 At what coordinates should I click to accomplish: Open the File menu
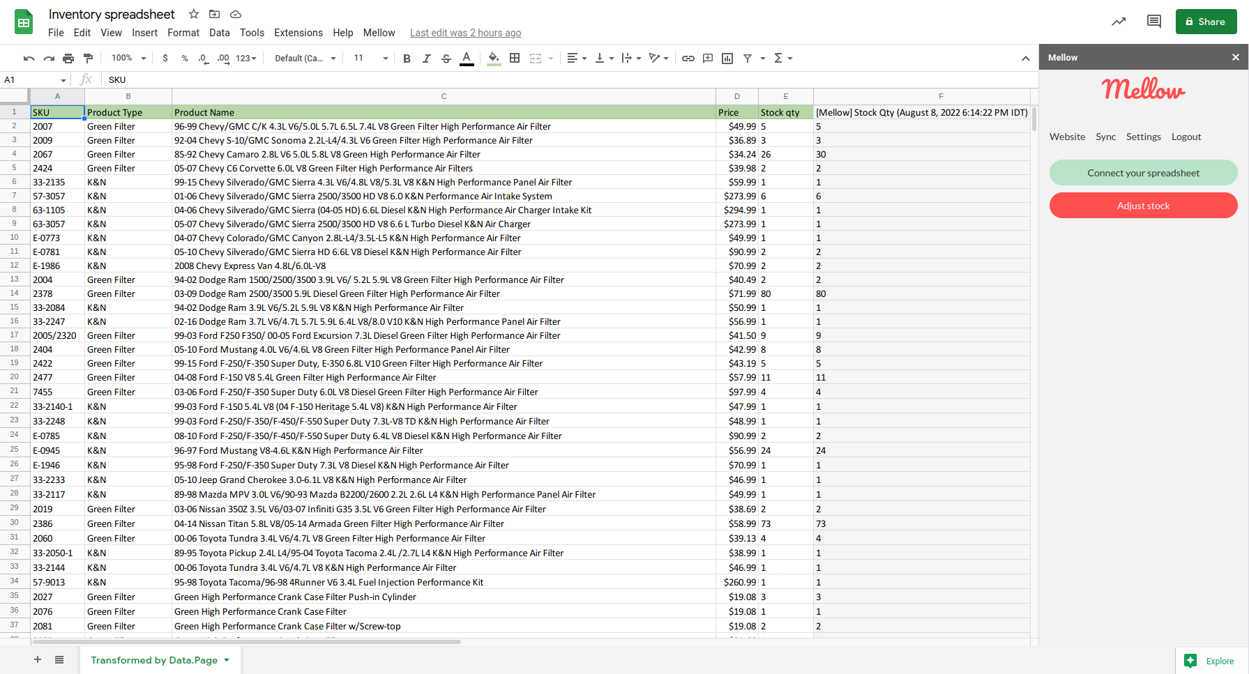tap(56, 33)
